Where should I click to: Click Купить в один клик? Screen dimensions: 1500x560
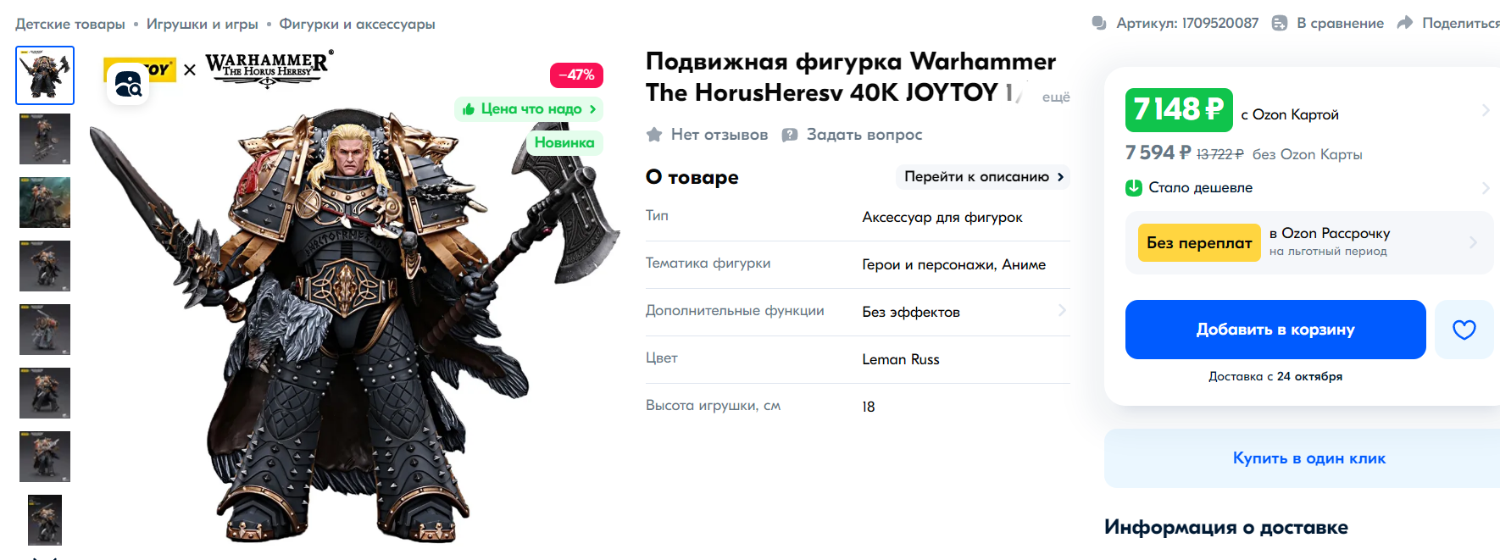(1308, 458)
